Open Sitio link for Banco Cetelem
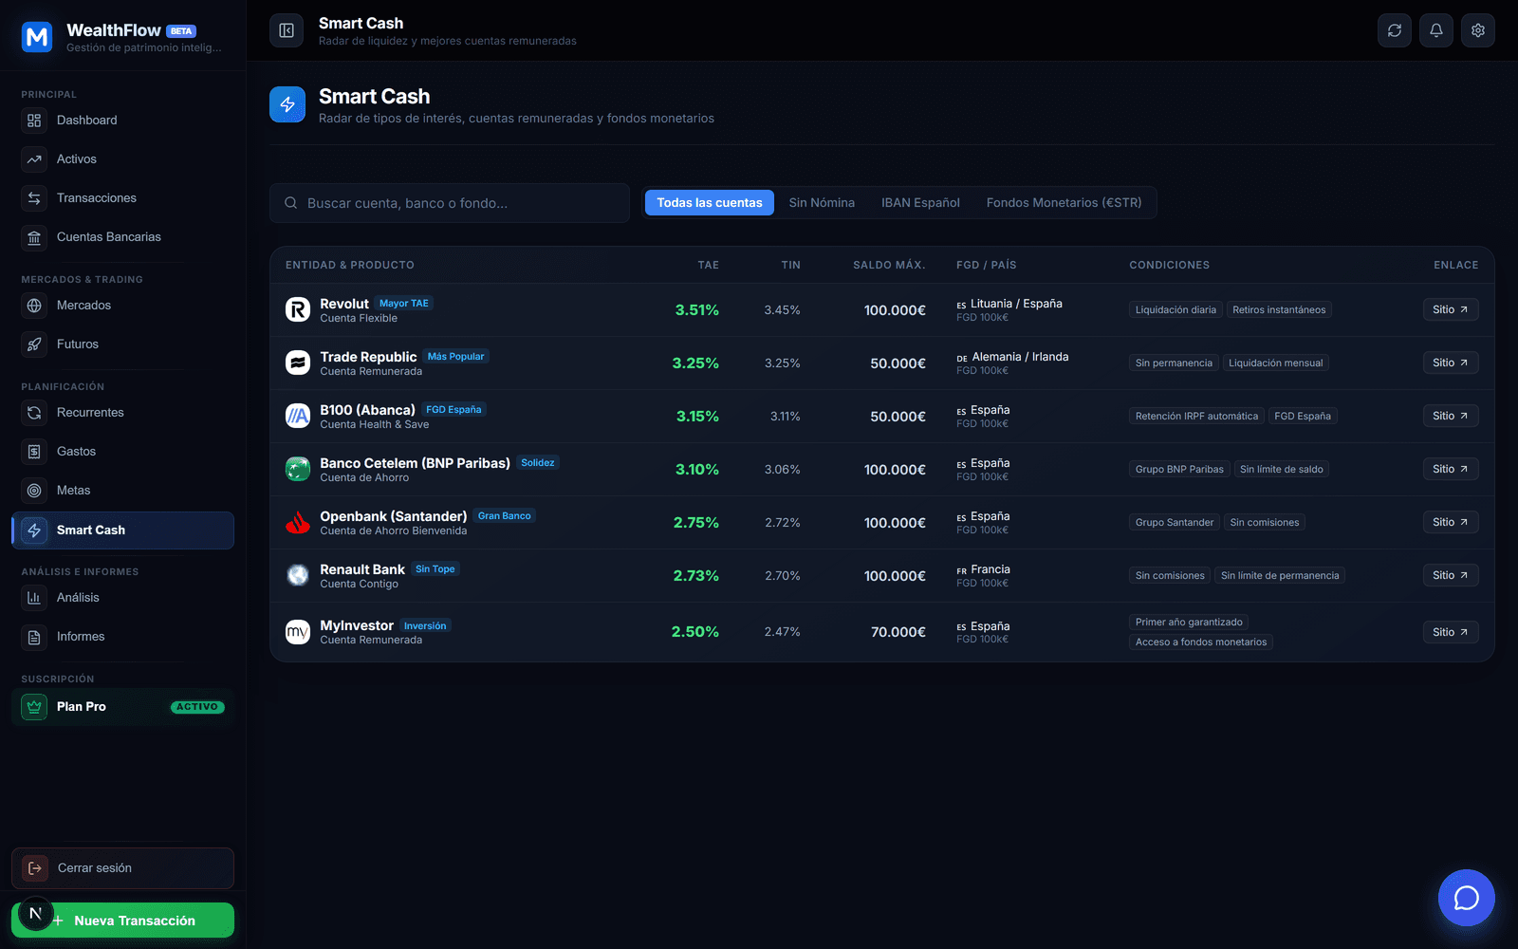Viewport: 1518px width, 949px height. click(x=1451, y=469)
